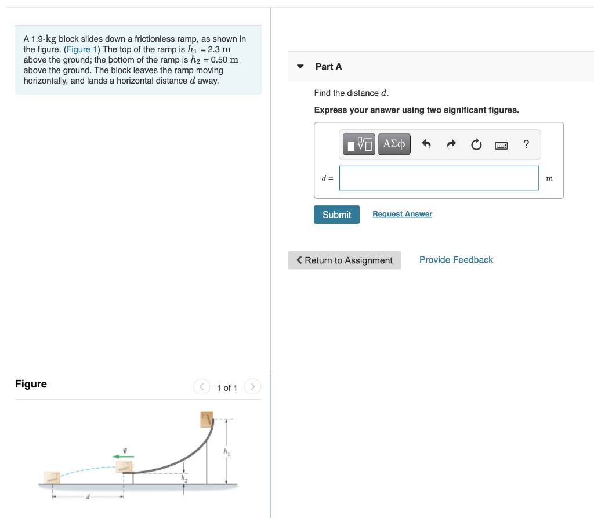This screenshot has width=594, height=518.
Task: Reset the answer entry
Action: pos(476,144)
